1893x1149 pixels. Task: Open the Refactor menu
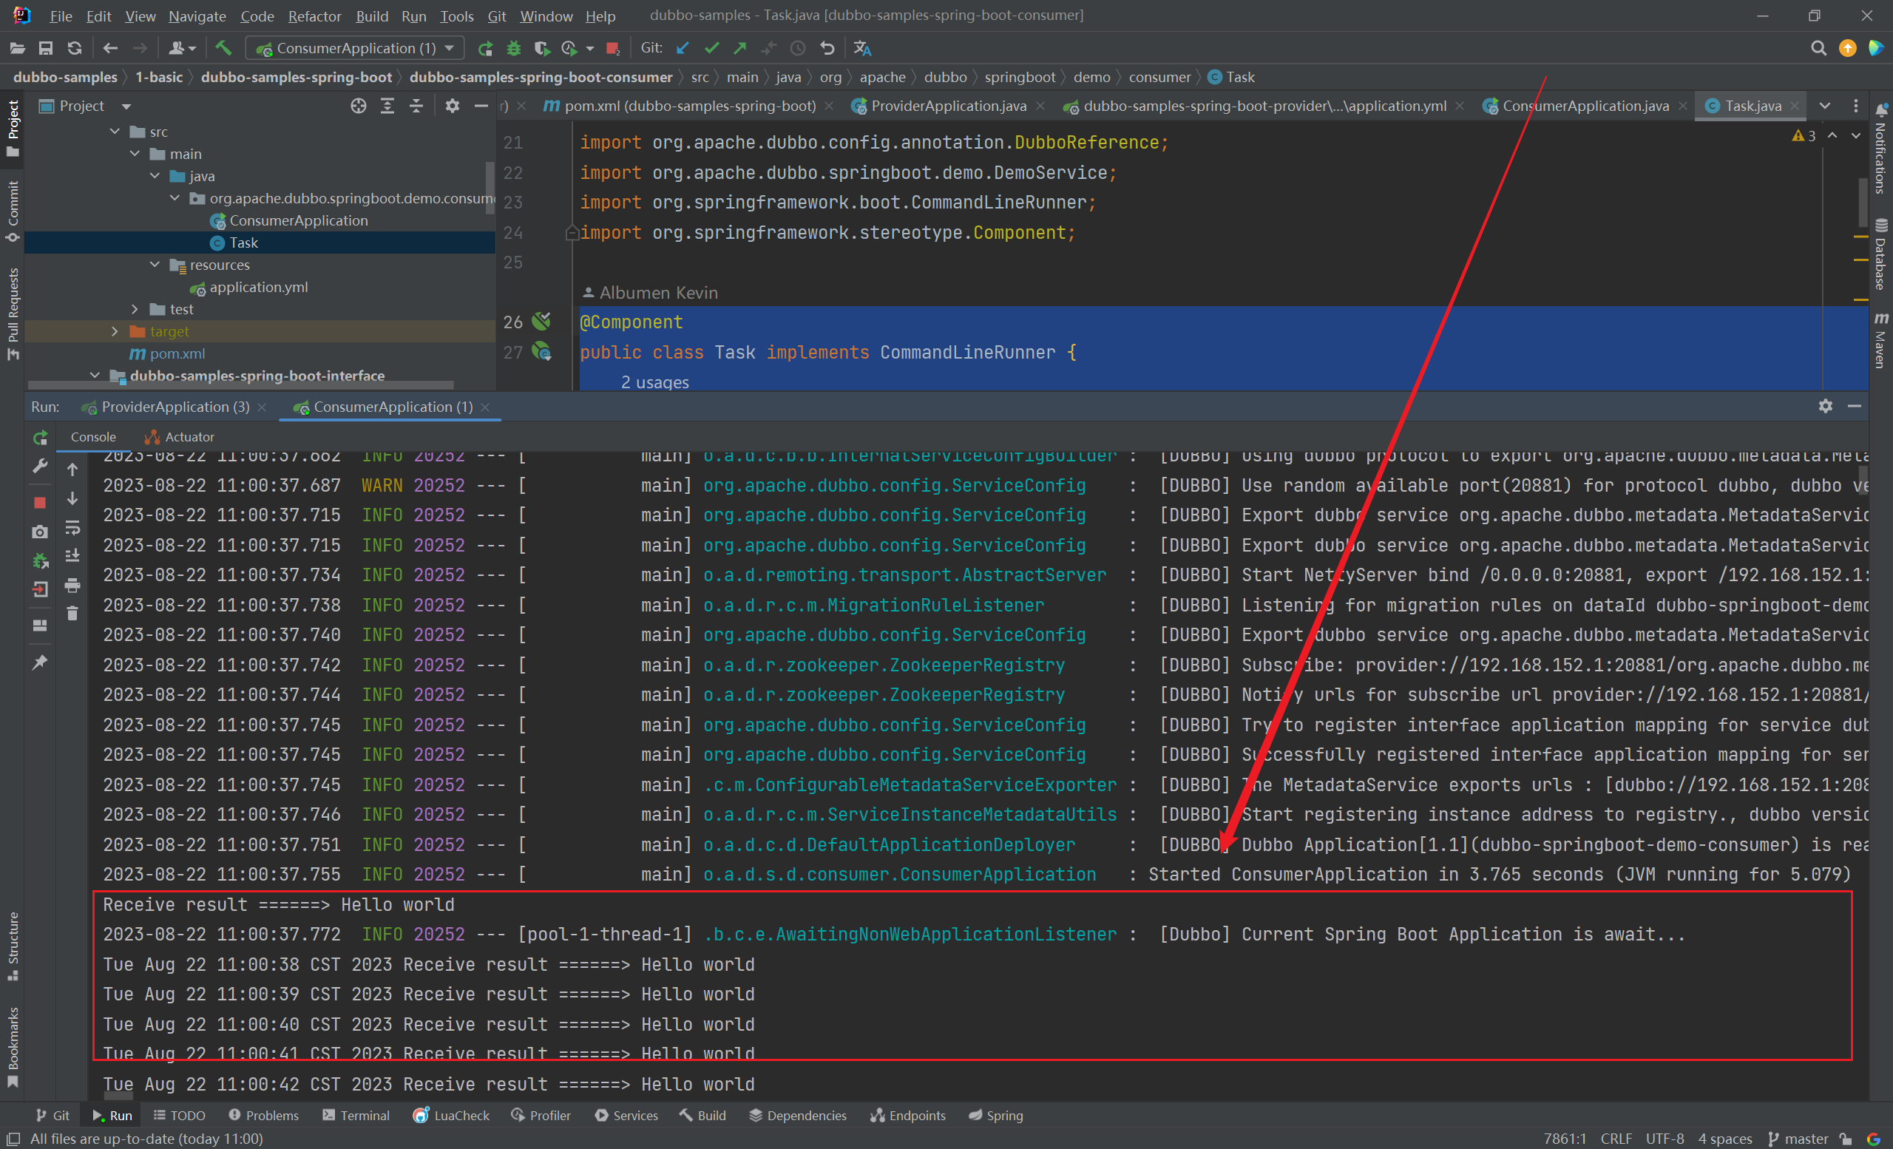pos(314,16)
